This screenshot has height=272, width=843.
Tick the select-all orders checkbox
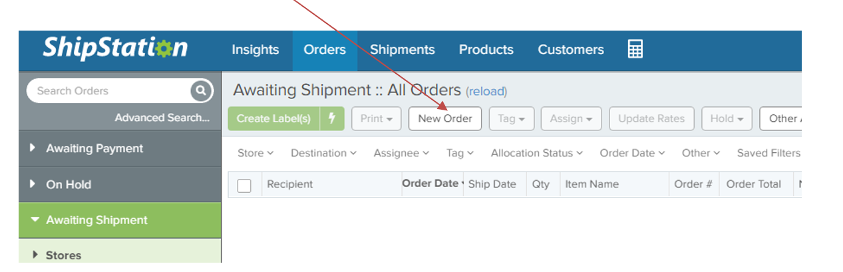tap(244, 186)
